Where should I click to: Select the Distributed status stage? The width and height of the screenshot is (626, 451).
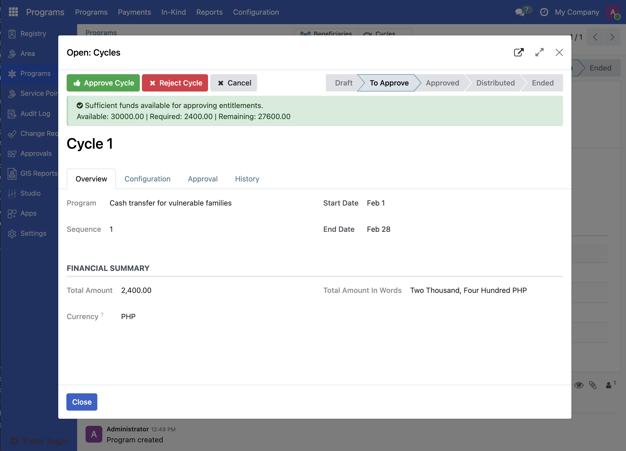click(x=495, y=83)
